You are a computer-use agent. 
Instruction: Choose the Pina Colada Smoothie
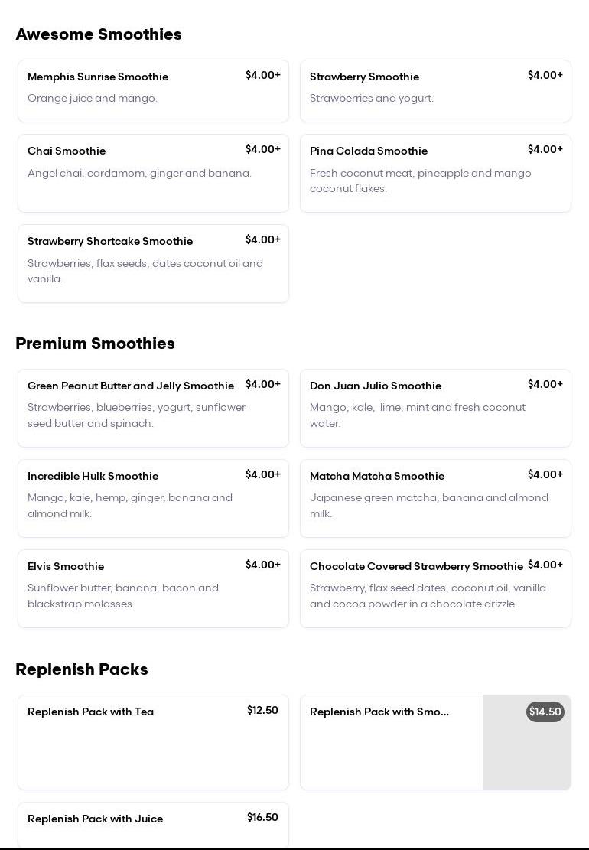click(x=435, y=173)
